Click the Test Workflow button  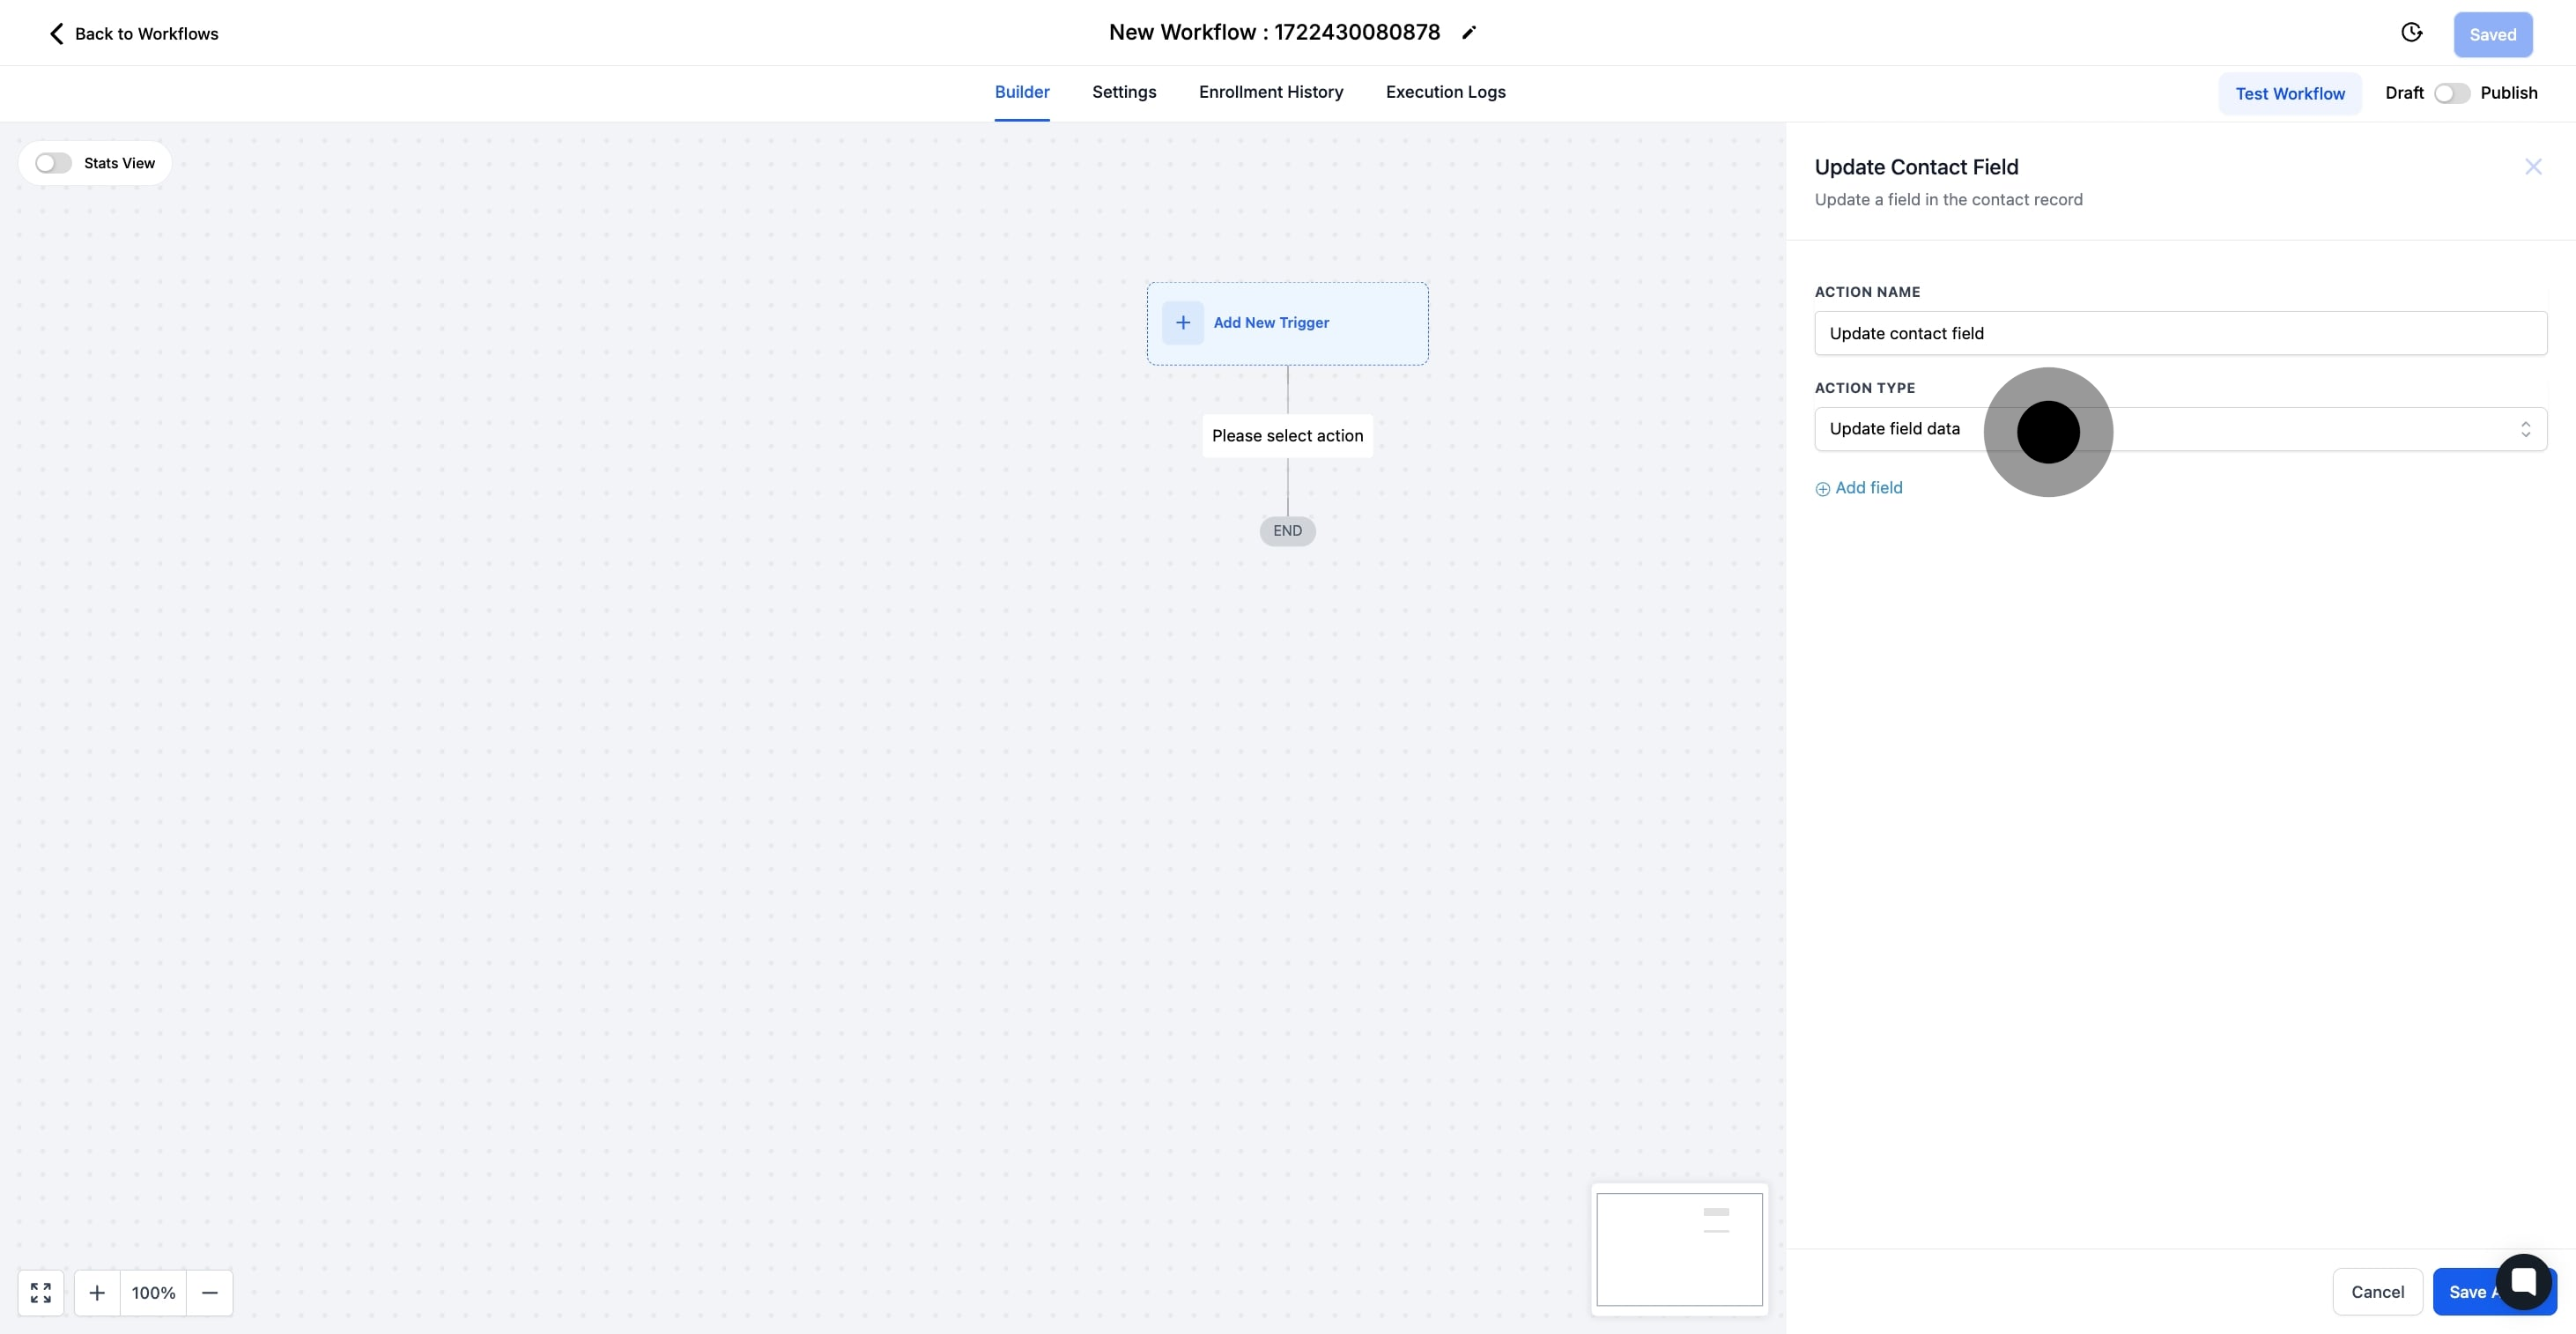point(2291,93)
